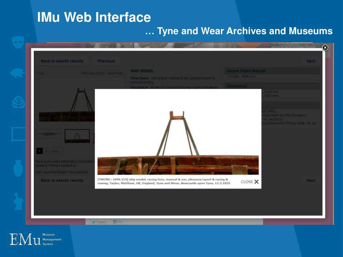
Task: Click the Next link beside page 2
Action: coord(56,151)
